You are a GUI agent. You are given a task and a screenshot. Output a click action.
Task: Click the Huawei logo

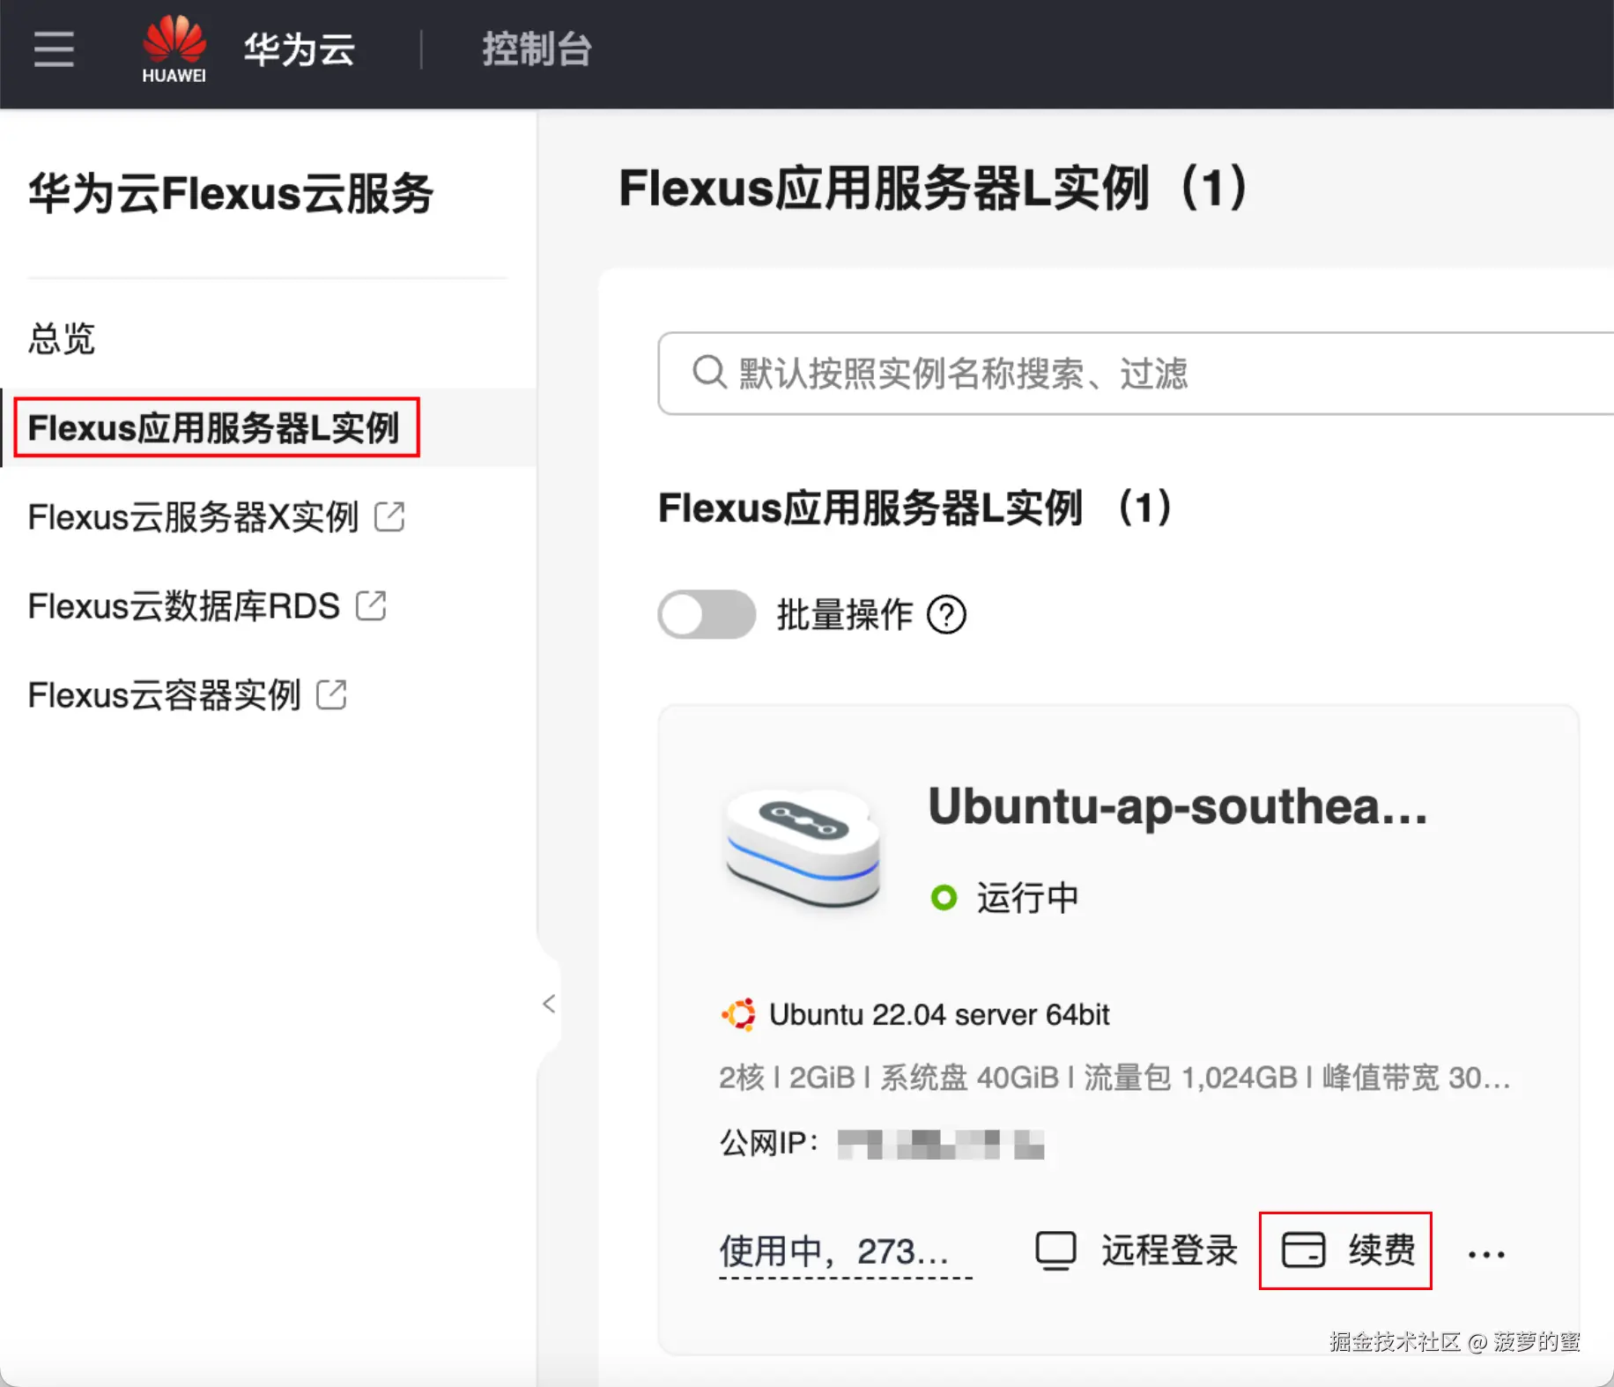tap(174, 49)
